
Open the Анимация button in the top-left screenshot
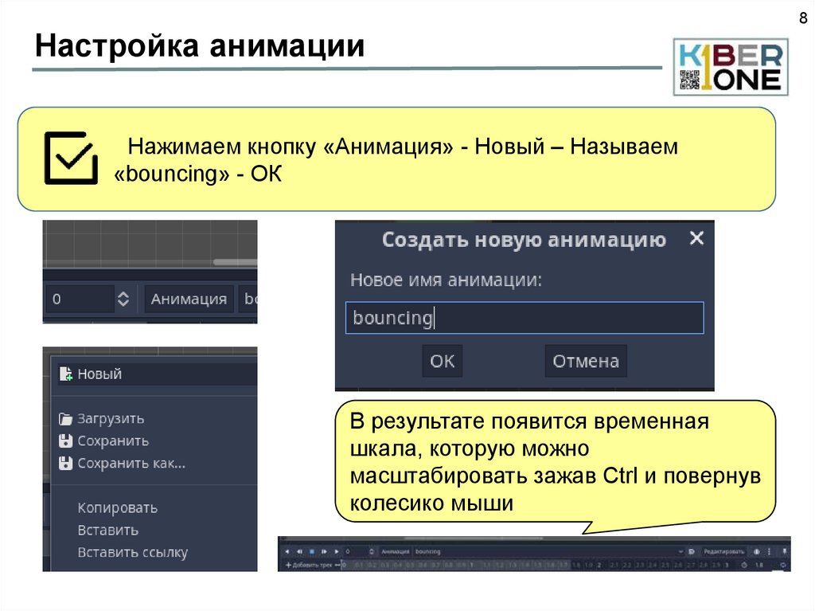point(189,299)
